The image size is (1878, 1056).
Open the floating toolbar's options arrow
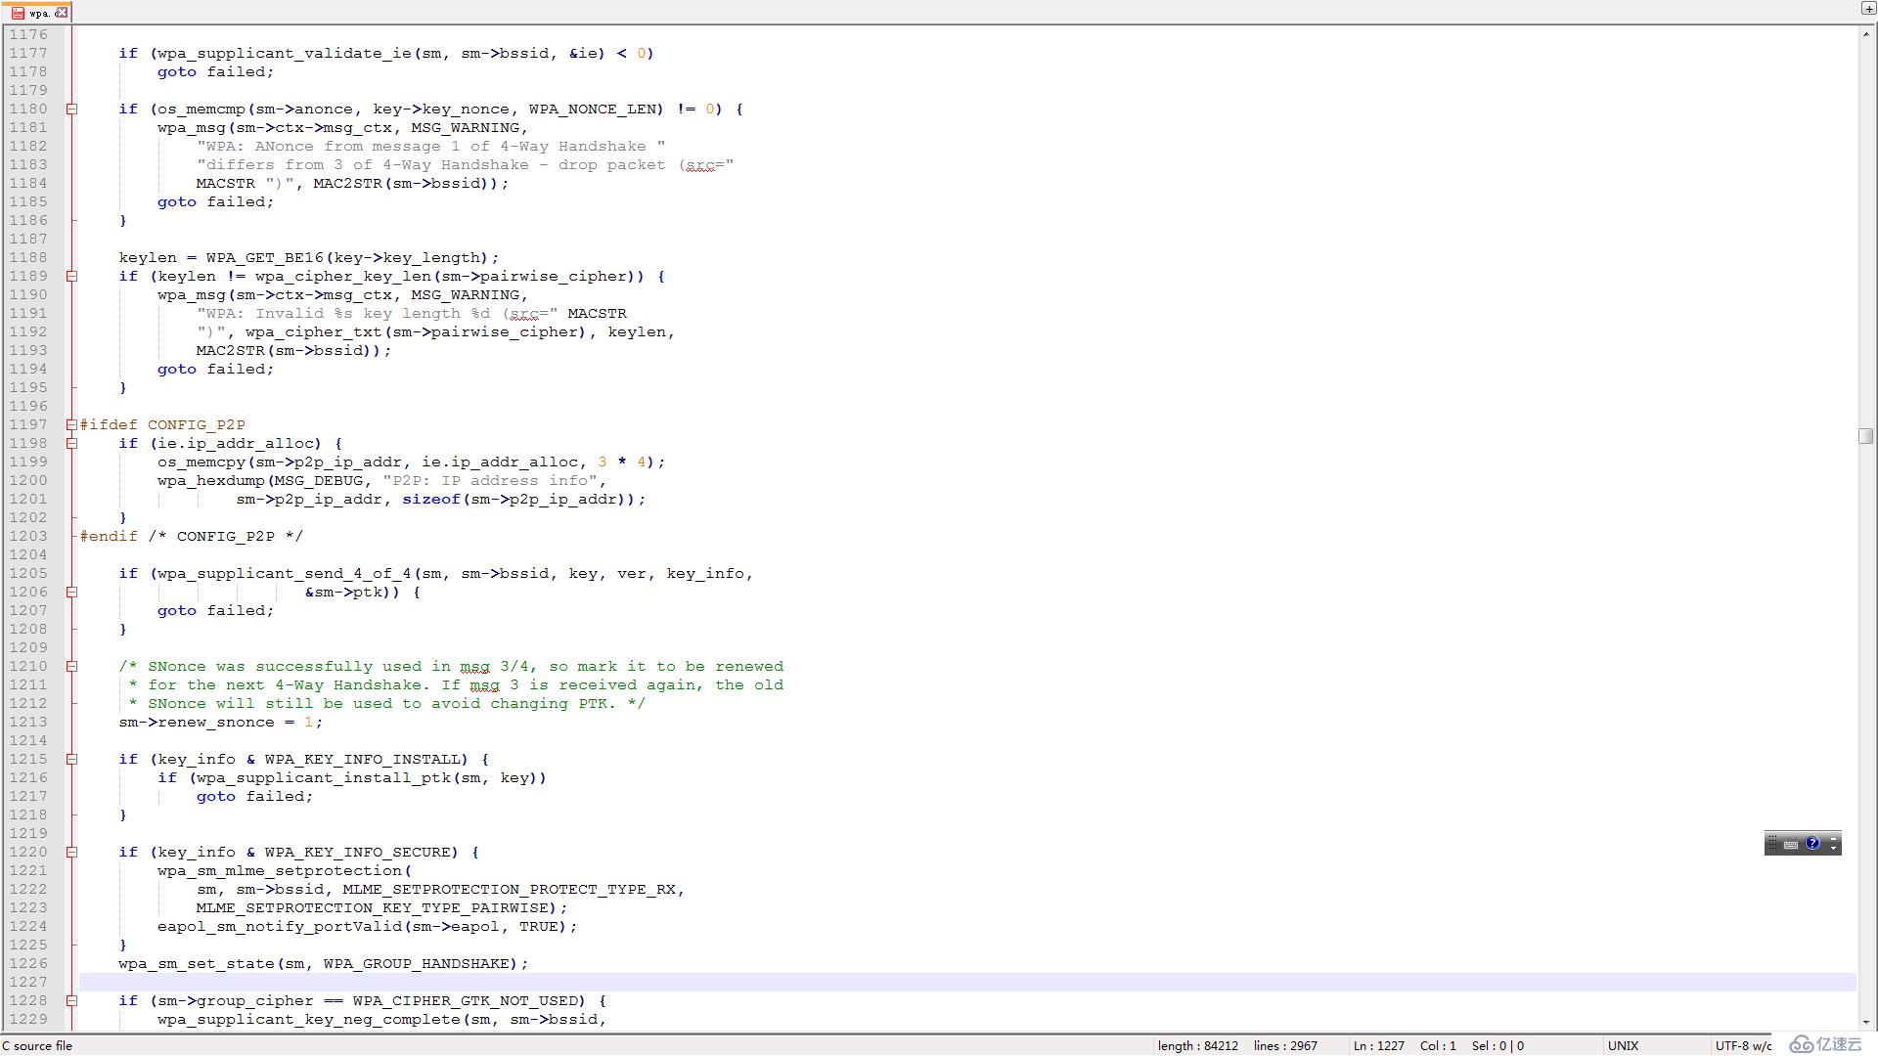(x=1834, y=848)
